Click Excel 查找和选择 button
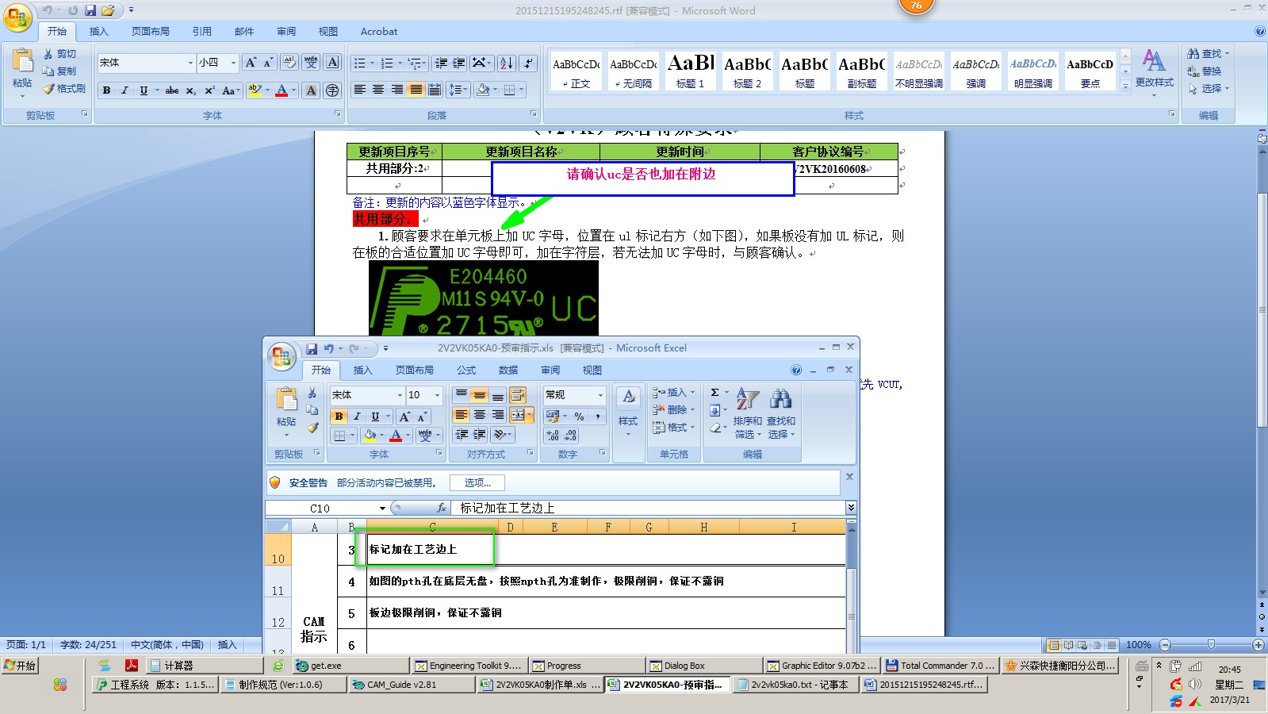 781,413
